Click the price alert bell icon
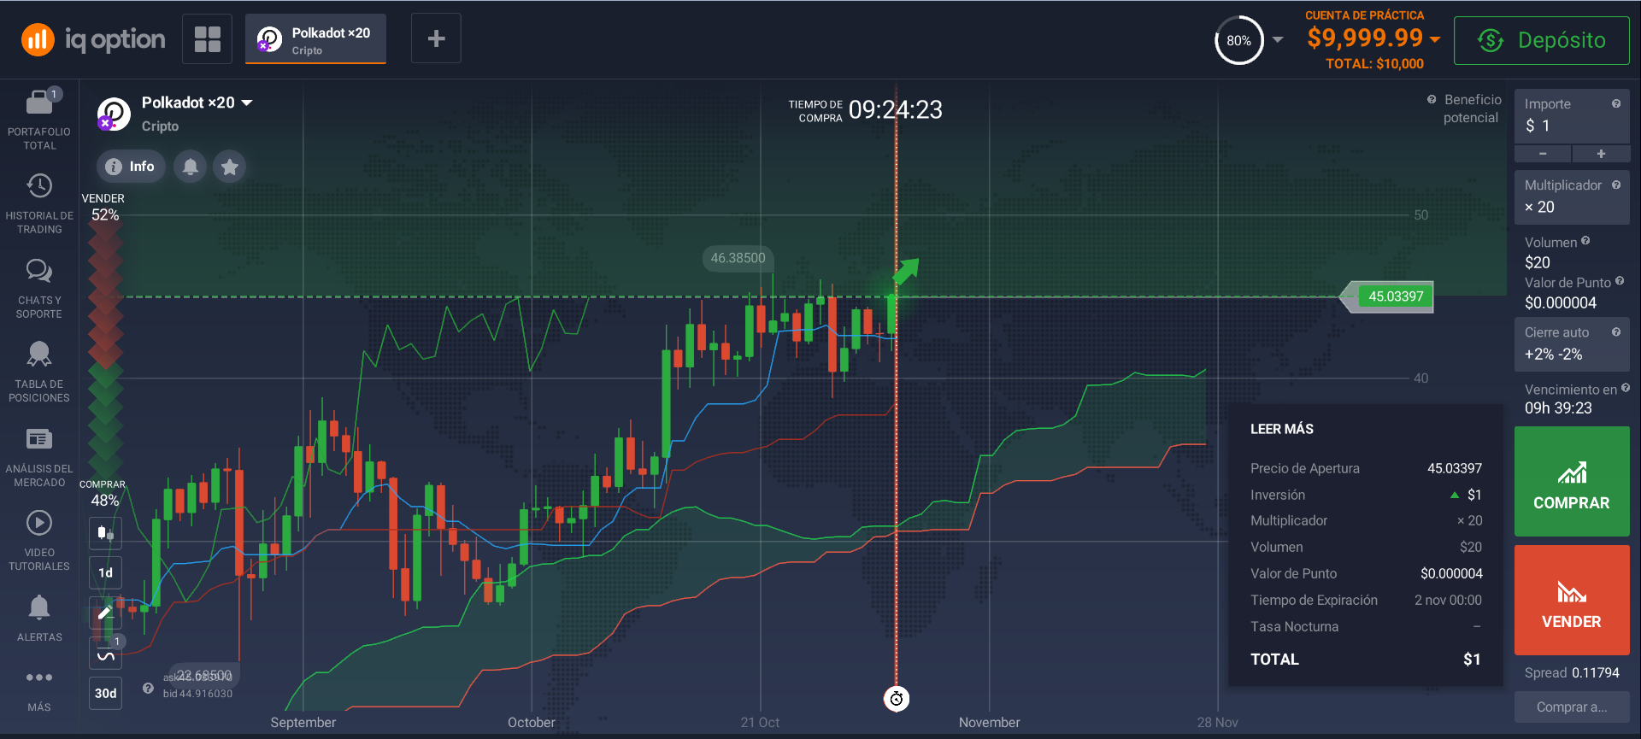The image size is (1641, 739). tap(191, 167)
